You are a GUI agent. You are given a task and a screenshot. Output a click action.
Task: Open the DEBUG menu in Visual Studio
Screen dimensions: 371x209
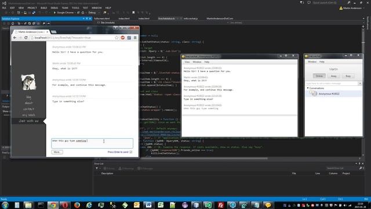click(x=54, y=8)
